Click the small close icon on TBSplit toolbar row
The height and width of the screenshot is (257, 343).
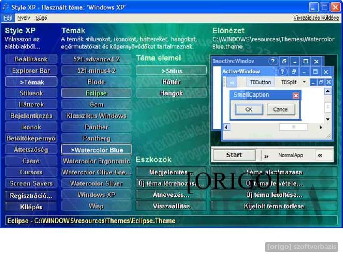328,82
